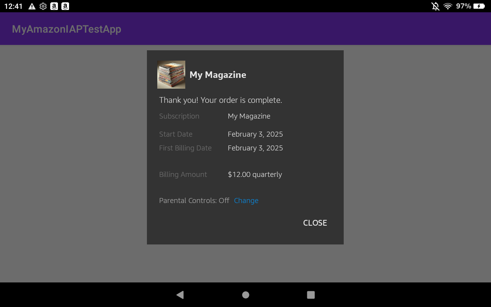Tap the My Magazine heading

(218, 75)
